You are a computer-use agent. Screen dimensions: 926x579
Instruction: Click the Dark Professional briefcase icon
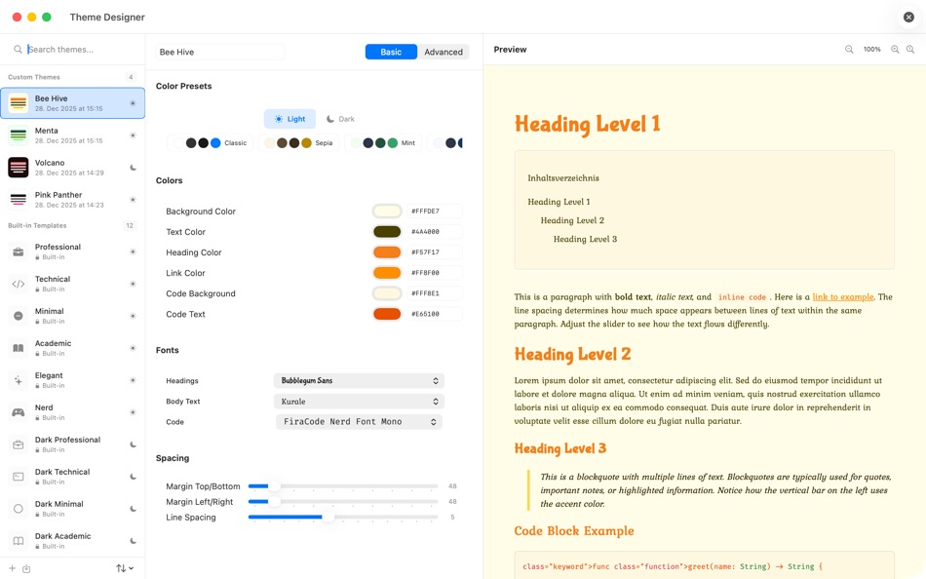click(19, 444)
